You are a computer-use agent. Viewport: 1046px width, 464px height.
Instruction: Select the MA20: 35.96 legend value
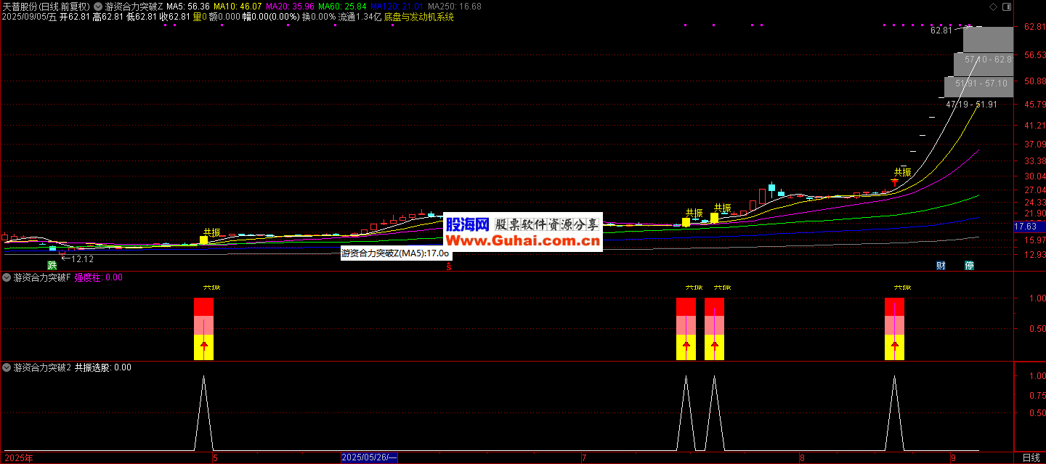290,6
